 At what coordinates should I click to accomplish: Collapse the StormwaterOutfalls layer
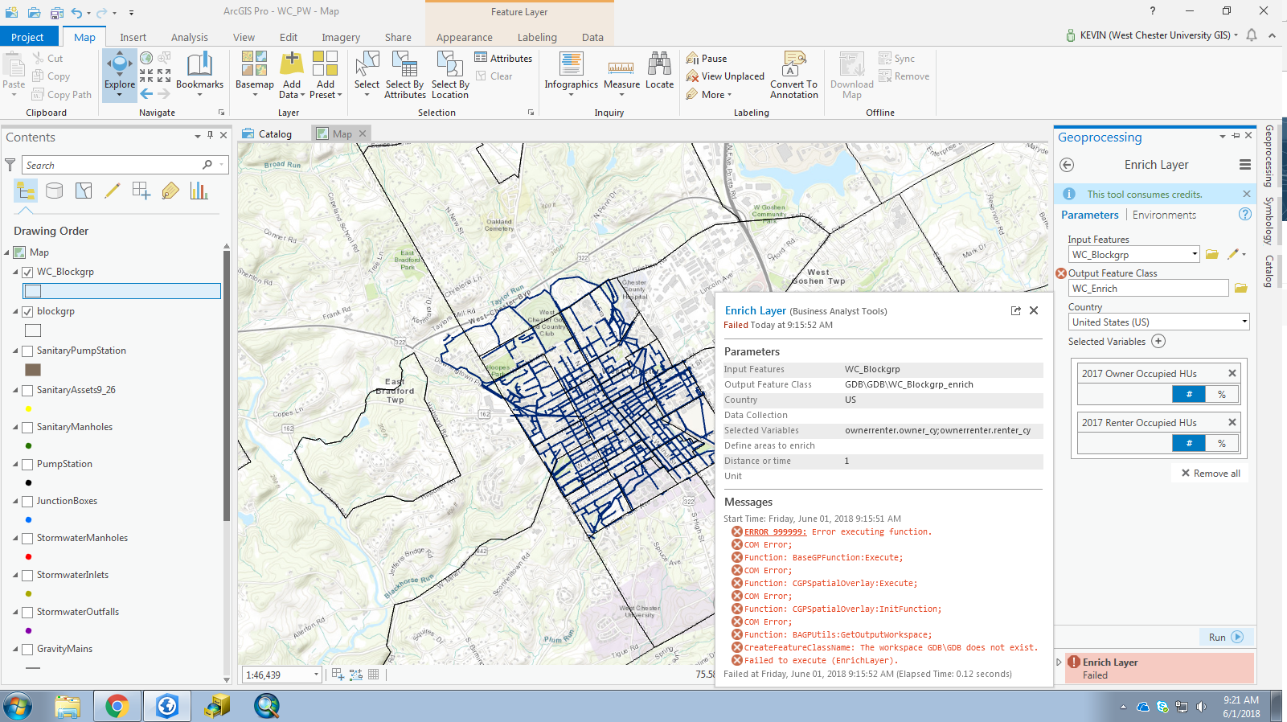15,612
